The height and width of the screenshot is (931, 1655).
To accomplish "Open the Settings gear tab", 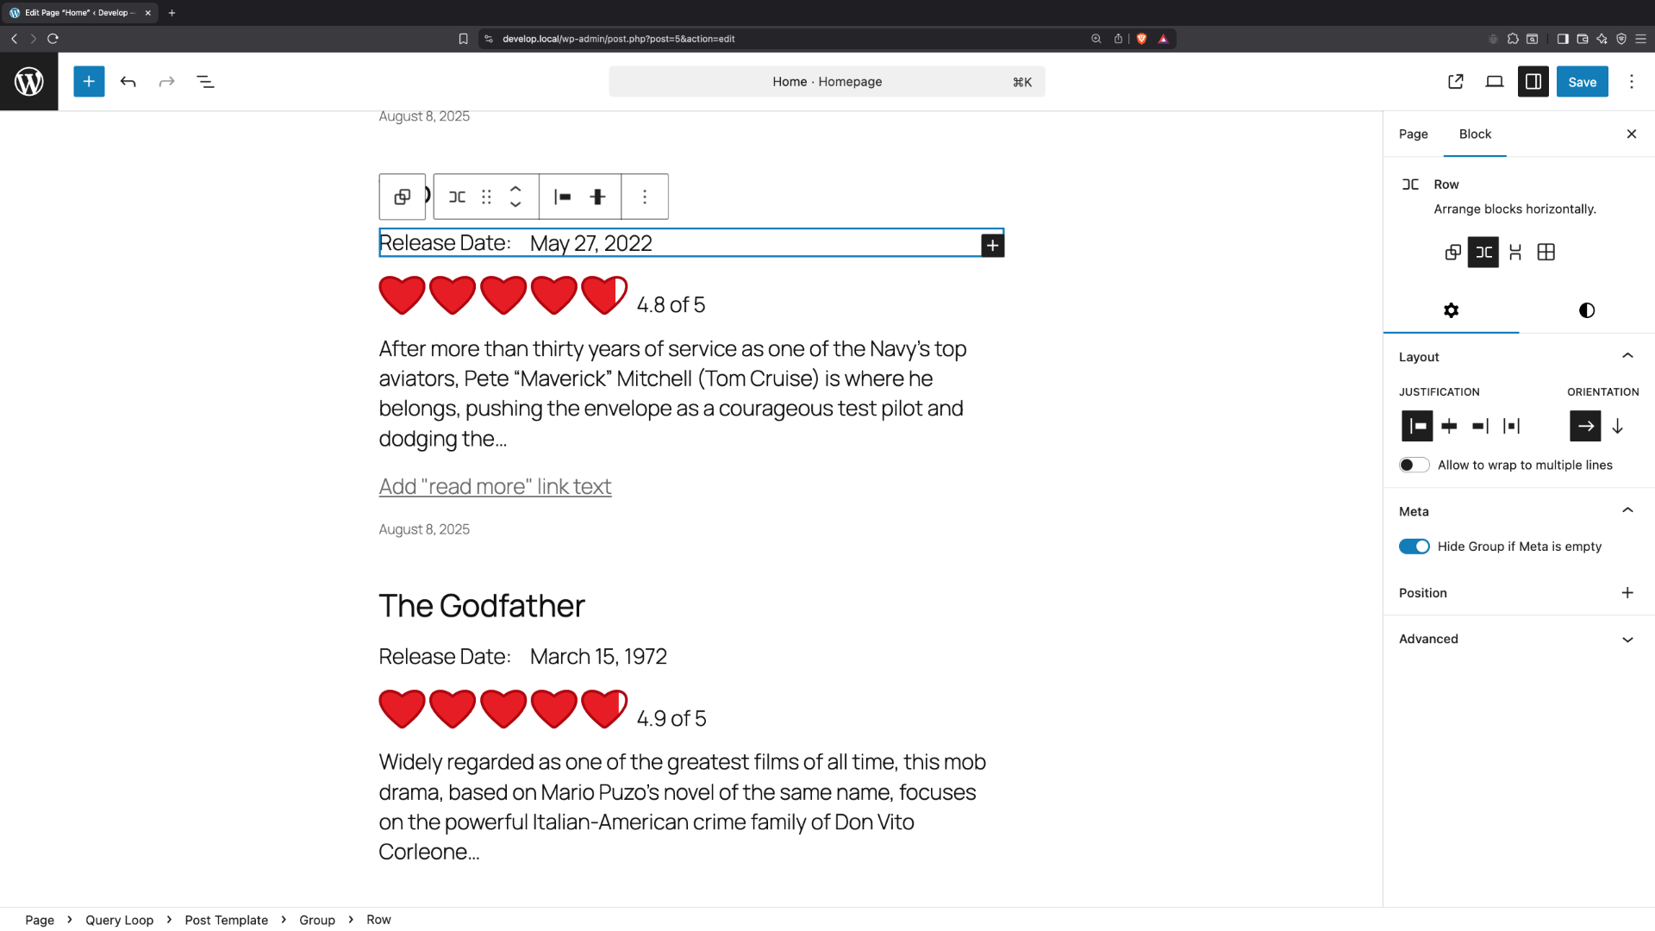I will 1451,310.
